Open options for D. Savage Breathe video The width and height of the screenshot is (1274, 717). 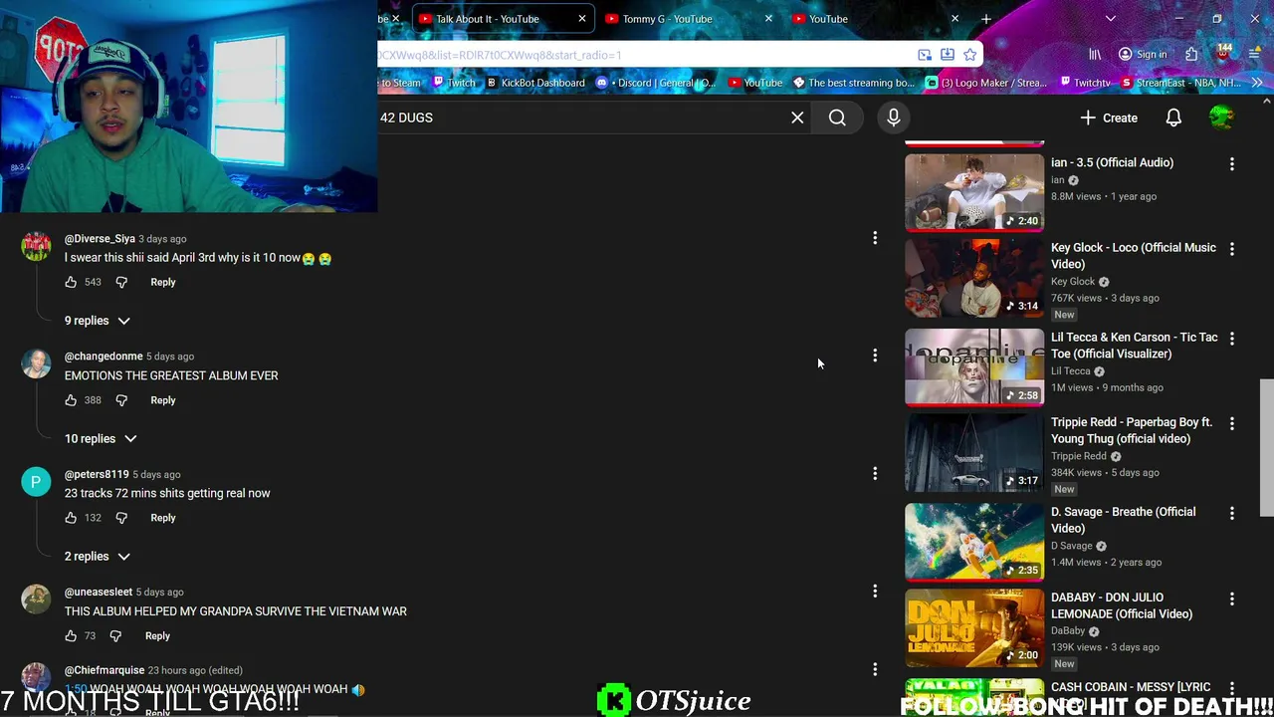(1232, 513)
